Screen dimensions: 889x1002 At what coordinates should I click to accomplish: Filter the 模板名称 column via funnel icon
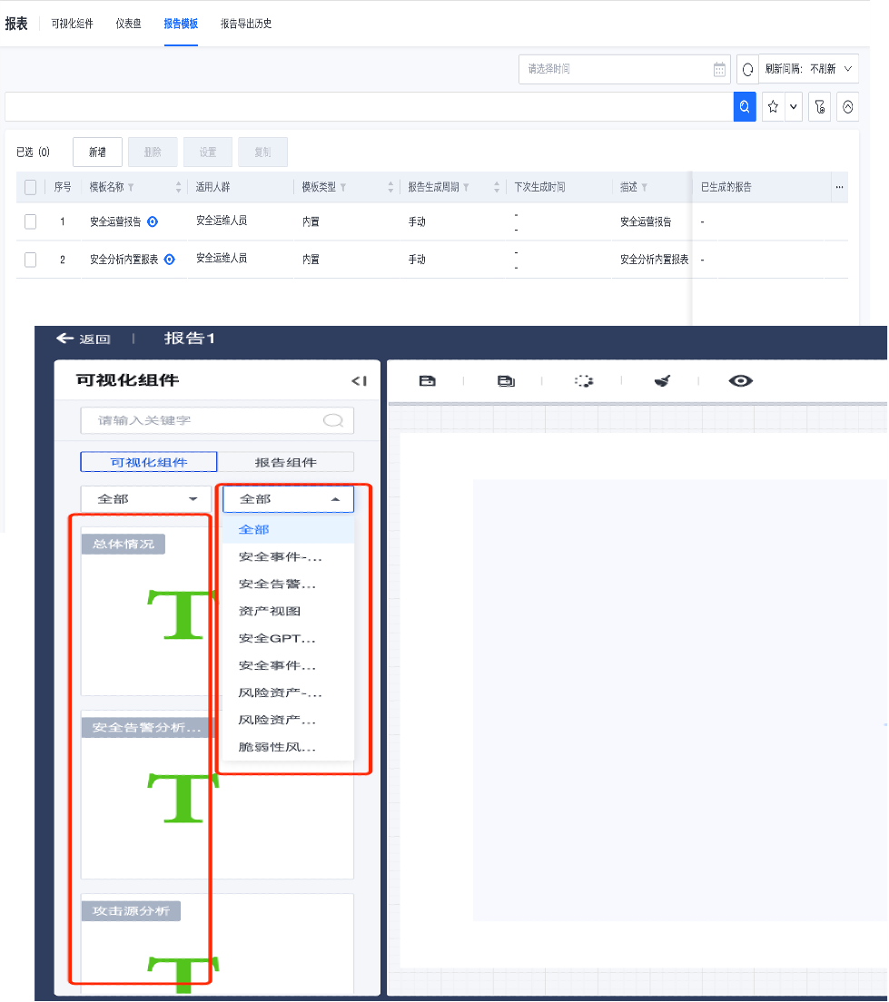pyautogui.click(x=131, y=187)
